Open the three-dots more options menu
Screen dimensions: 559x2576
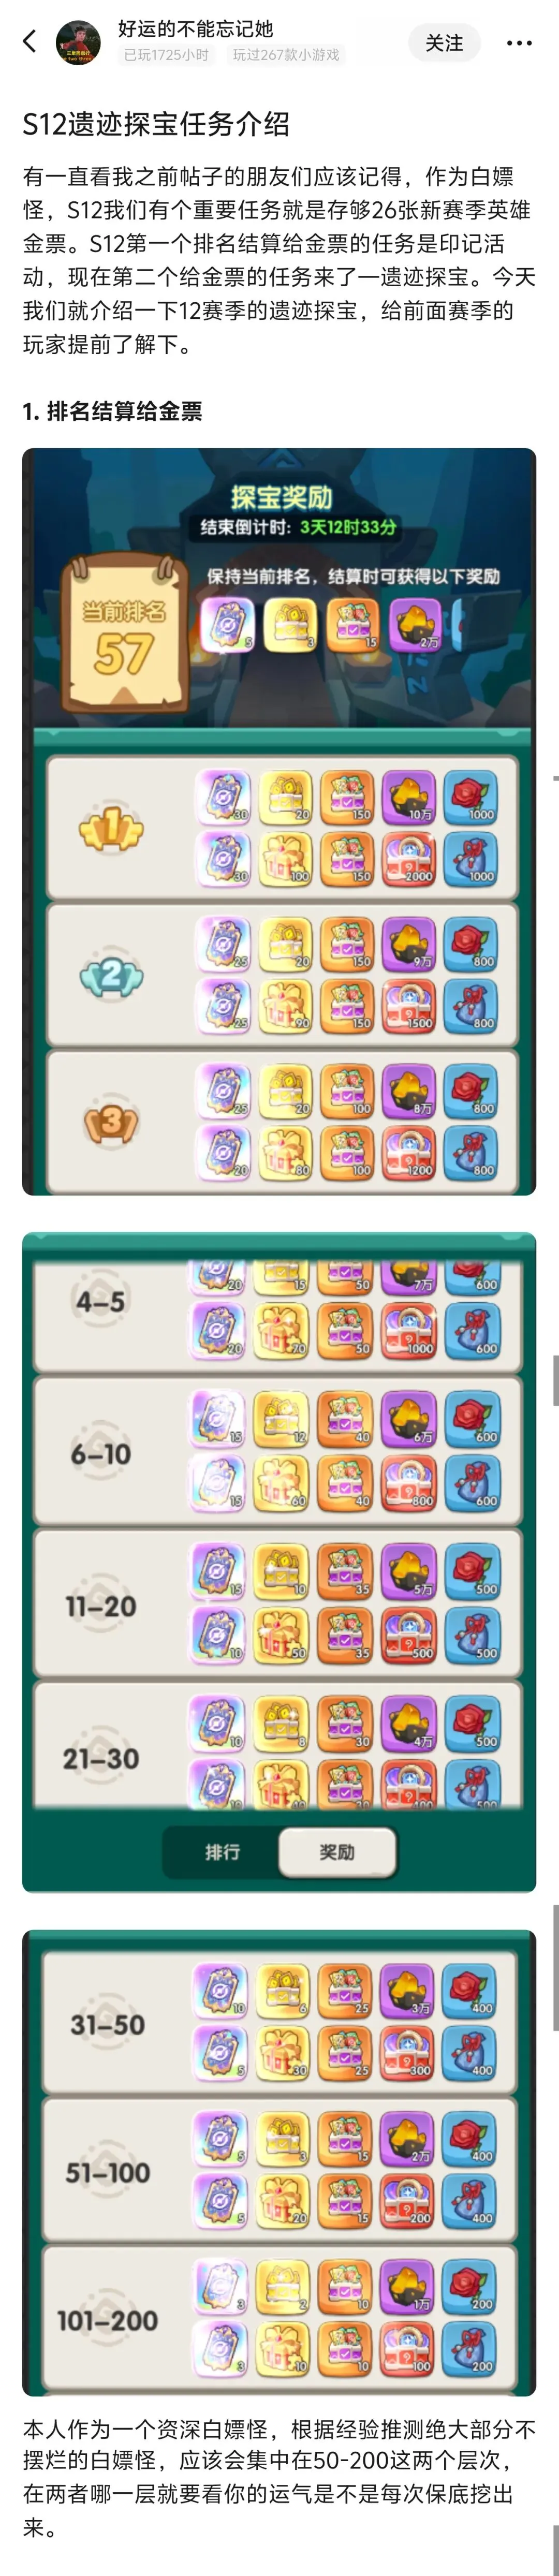[x=519, y=43]
